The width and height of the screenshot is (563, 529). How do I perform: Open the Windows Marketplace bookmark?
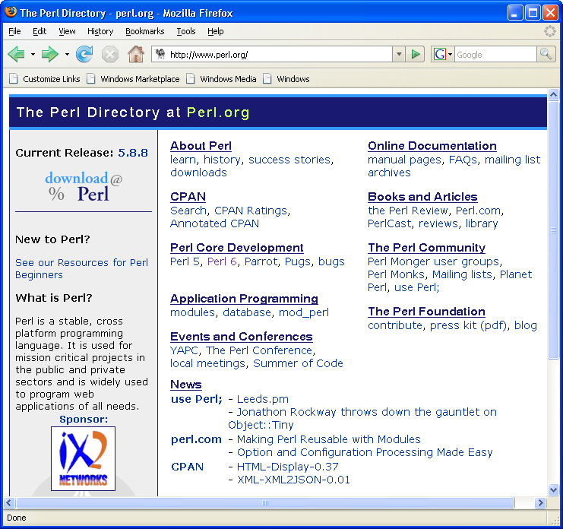[x=133, y=78]
